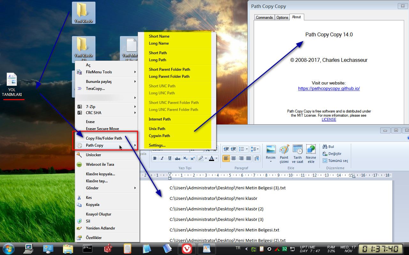Screen dimensions: 409x255
Task: Click Değiştir in the Düzenleme group
Action: tap(332, 154)
